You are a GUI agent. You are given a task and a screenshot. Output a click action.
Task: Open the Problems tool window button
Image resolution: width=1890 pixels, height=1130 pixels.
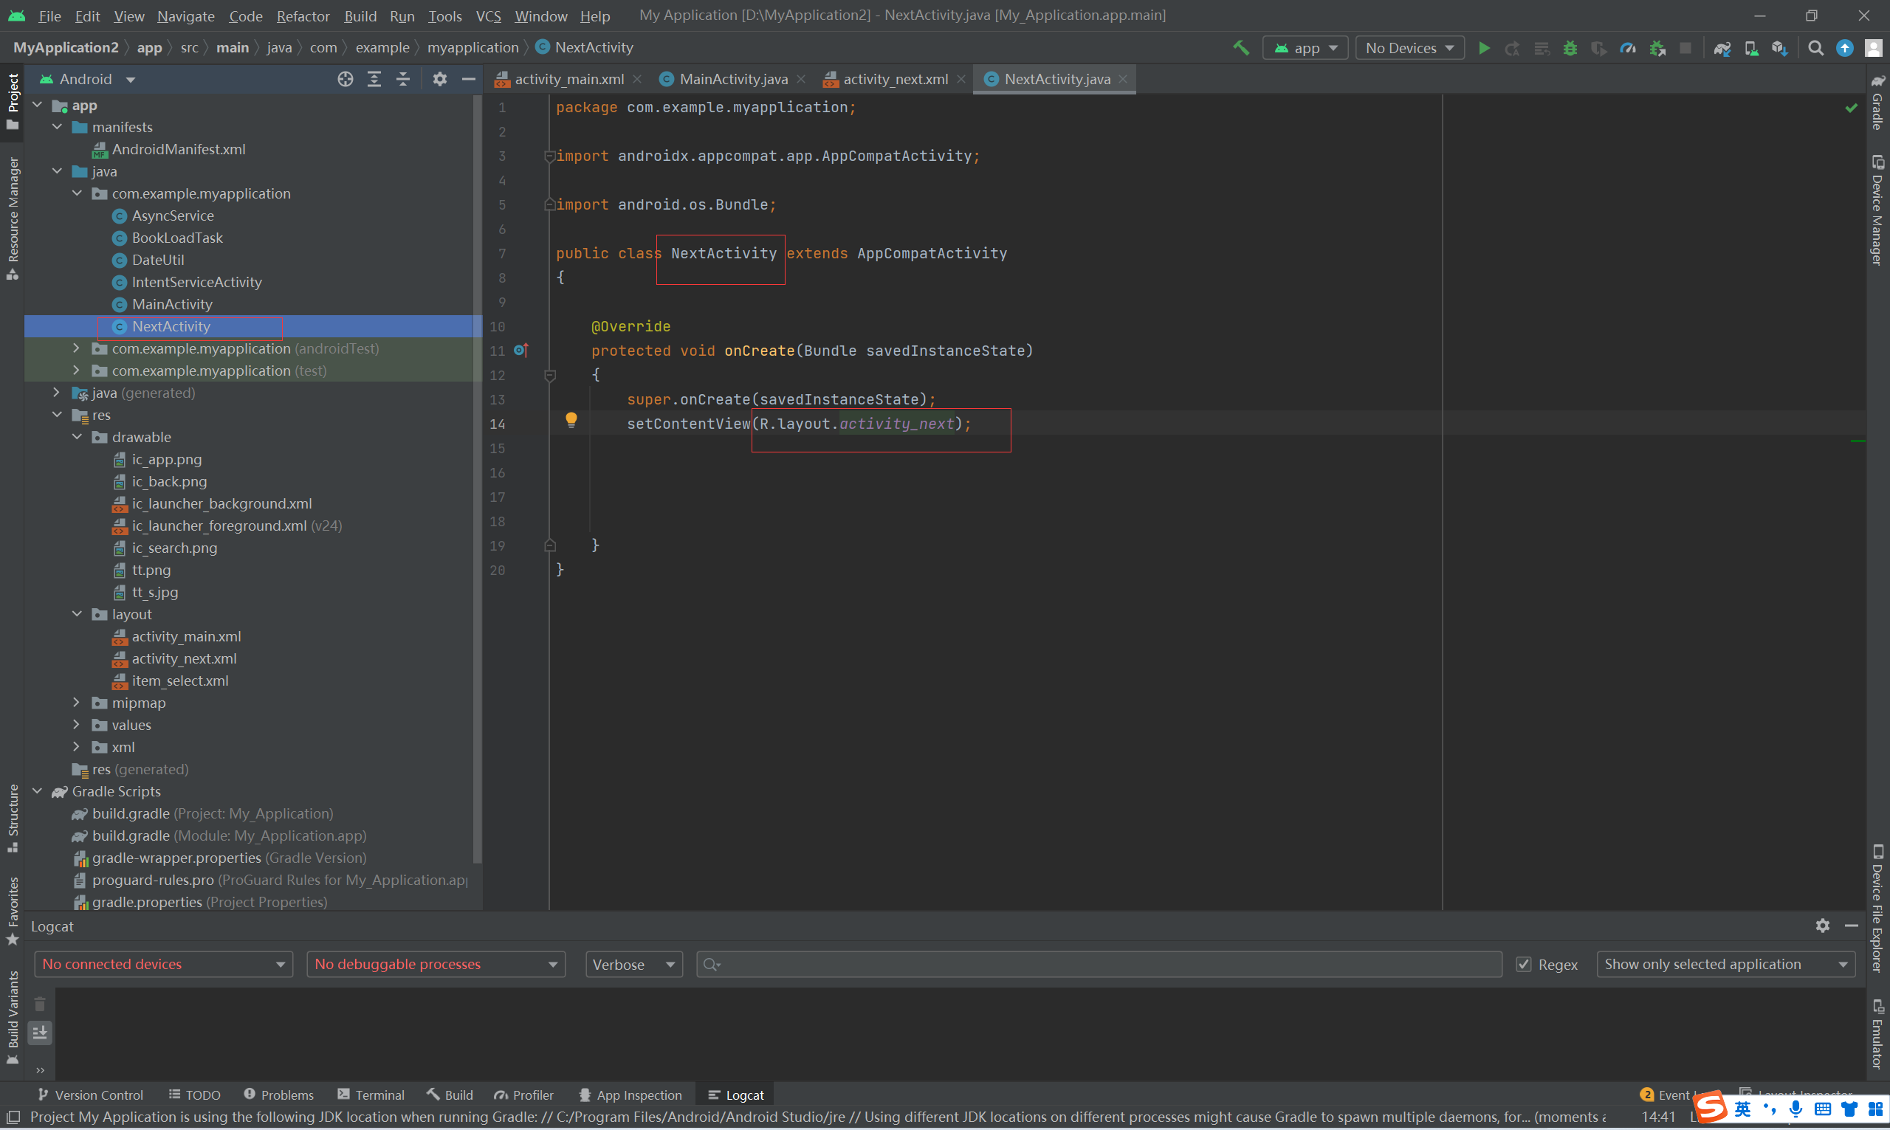point(279,1095)
